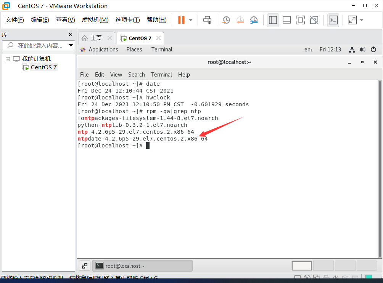Click the GNOME power menu icon
Screen dimensions: 383x283
373,50
